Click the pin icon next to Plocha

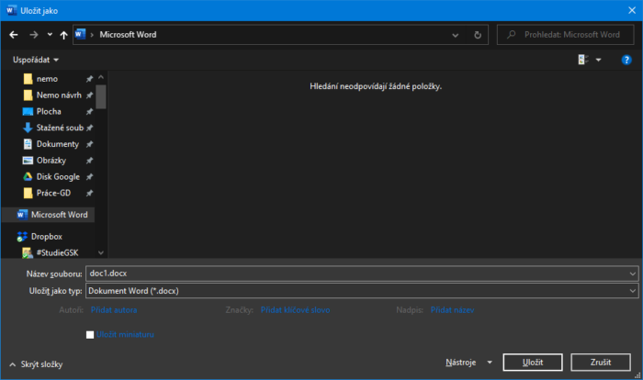pos(89,111)
